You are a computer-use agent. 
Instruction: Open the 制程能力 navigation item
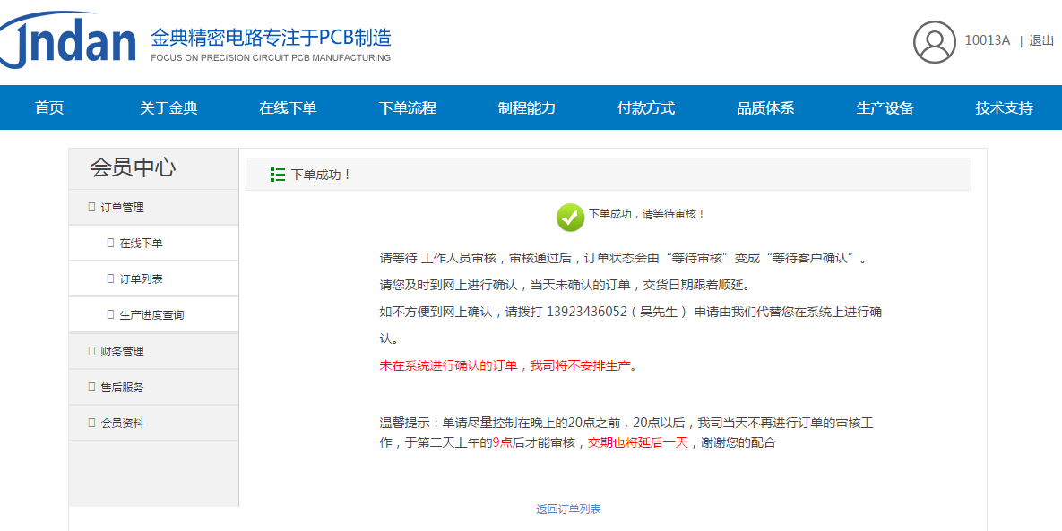(x=526, y=108)
